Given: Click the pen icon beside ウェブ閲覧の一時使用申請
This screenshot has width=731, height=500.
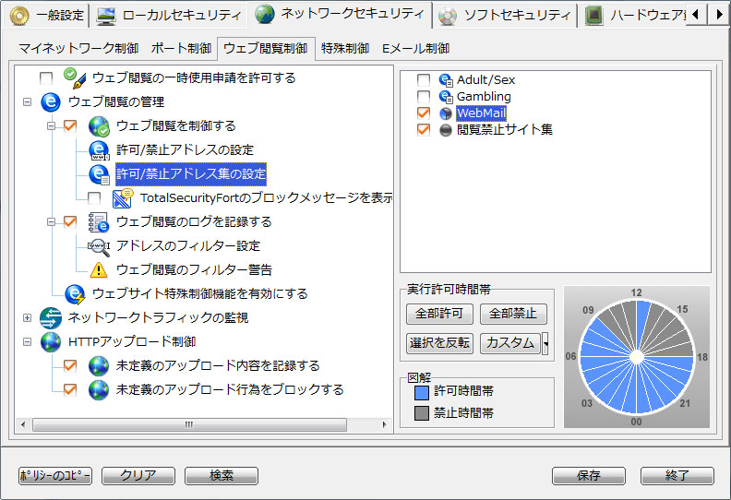Looking at the screenshot, I should tap(75, 77).
